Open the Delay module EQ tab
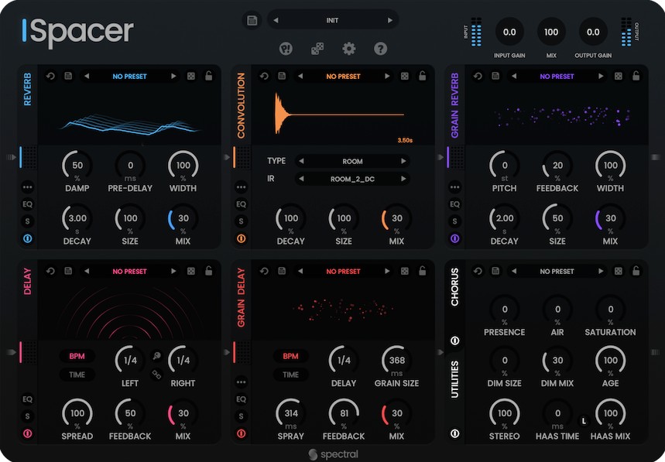Screen dimensions: 665x462 pos(28,399)
